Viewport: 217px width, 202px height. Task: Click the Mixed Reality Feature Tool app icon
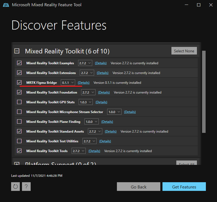6,5
